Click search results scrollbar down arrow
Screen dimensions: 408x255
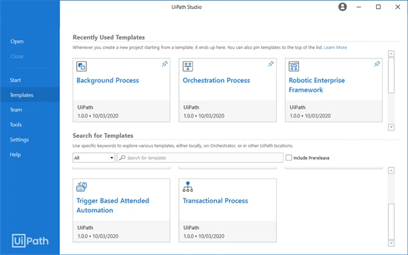tap(391, 243)
